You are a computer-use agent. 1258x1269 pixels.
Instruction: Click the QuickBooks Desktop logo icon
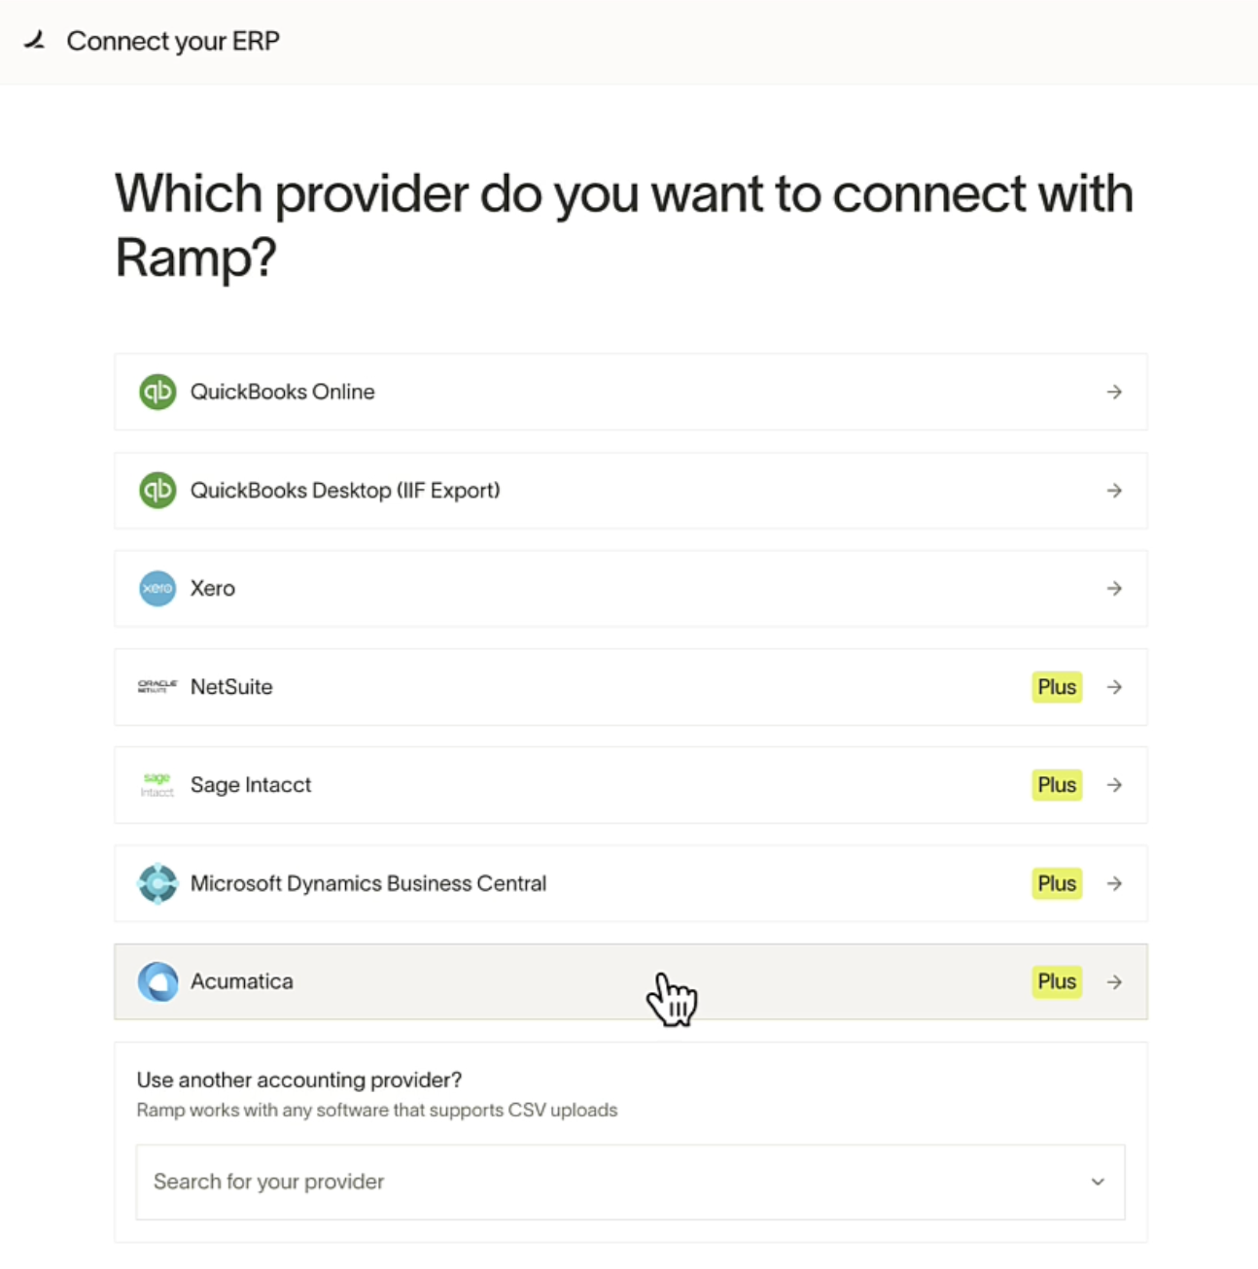pos(157,491)
